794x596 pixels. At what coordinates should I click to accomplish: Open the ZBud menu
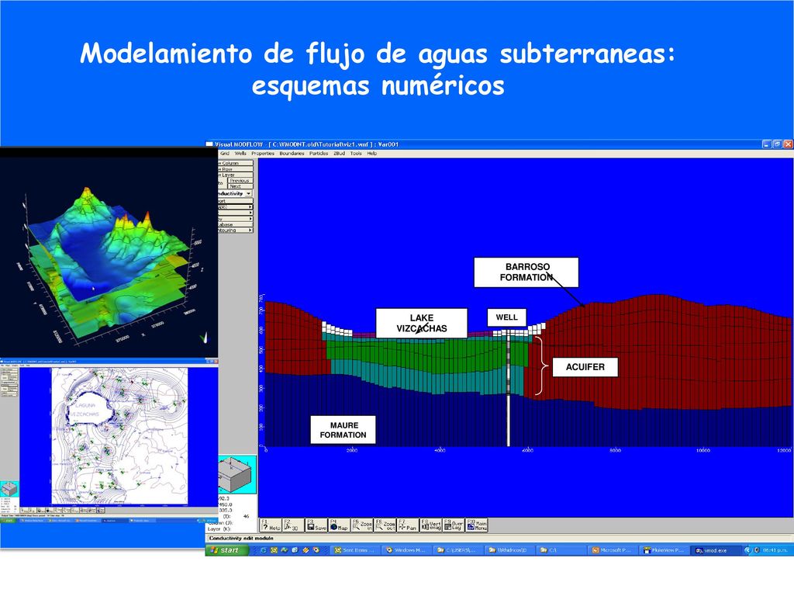340,153
